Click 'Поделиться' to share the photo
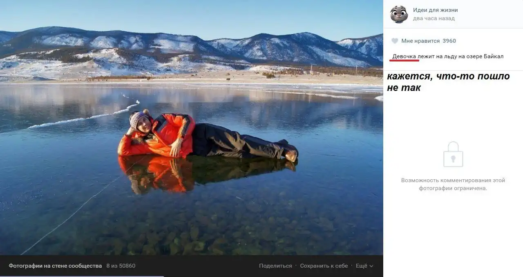The image size is (523, 277). tap(275, 266)
